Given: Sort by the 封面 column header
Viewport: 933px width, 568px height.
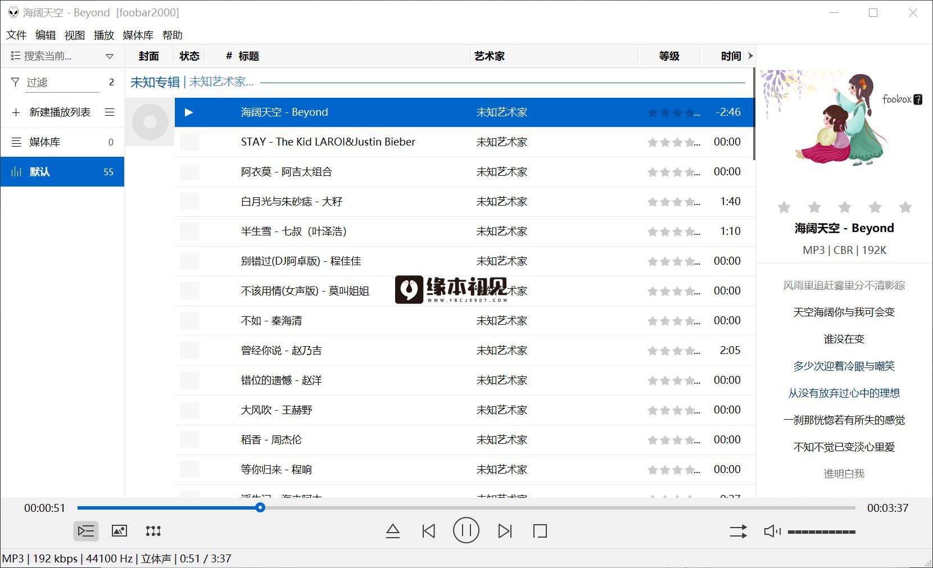Looking at the screenshot, I should (149, 56).
